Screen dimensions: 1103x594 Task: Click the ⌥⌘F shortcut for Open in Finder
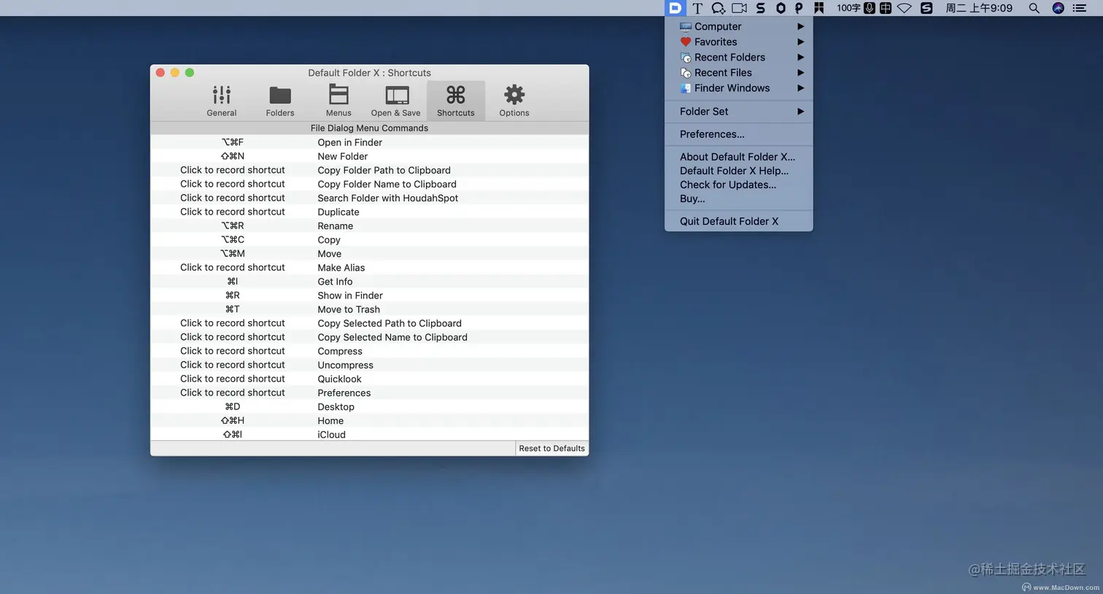[x=233, y=142]
